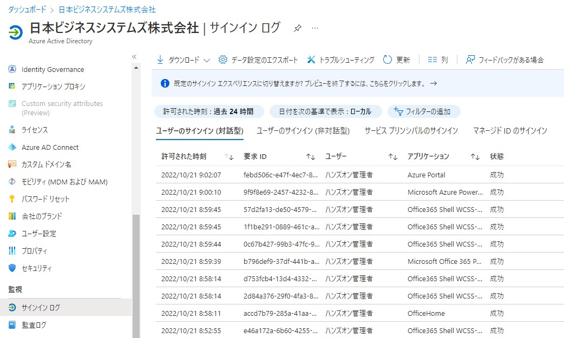Image resolution: width=564 pixels, height=338 pixels.
Task: Click the 会社のブランド icon
Action: coord(12,216)
